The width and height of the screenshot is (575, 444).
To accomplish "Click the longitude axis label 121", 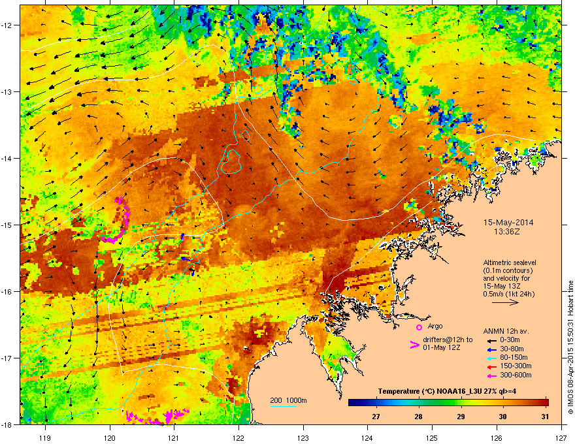I will point(174,437).
